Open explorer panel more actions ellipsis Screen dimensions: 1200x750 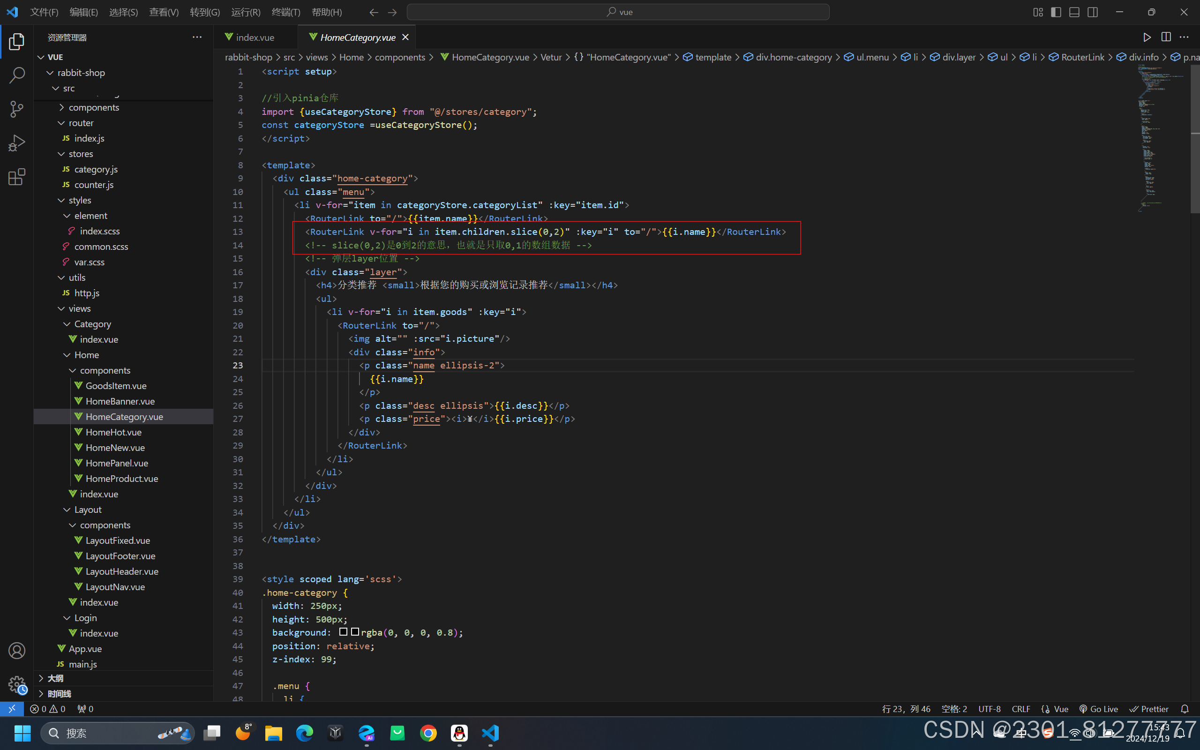(197, 37)
